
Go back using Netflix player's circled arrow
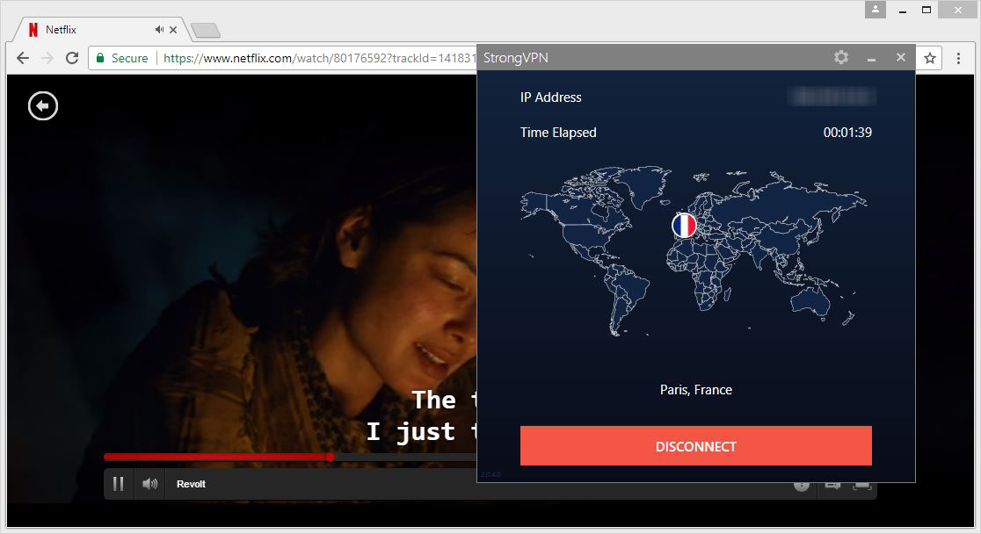(x=42, y=105)
